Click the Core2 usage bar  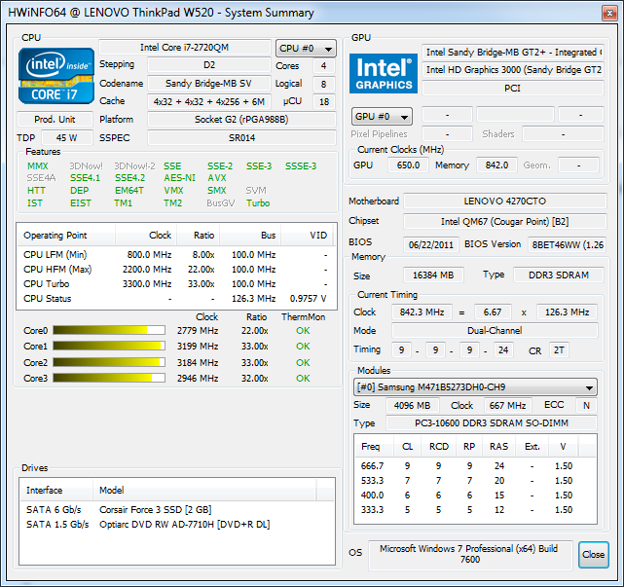109,362
